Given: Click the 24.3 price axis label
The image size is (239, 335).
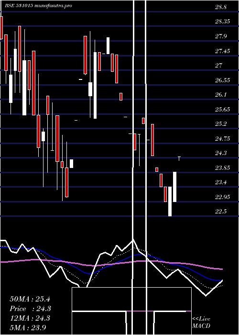Looking at the screenshot, I should [221, 153].
